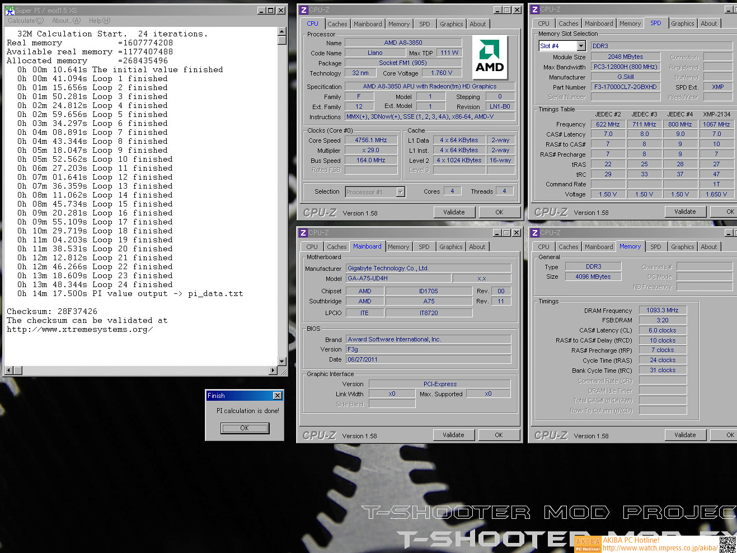Click the AMD logo in the CPU window
737x553 pixels.
(x=490, y=57)
